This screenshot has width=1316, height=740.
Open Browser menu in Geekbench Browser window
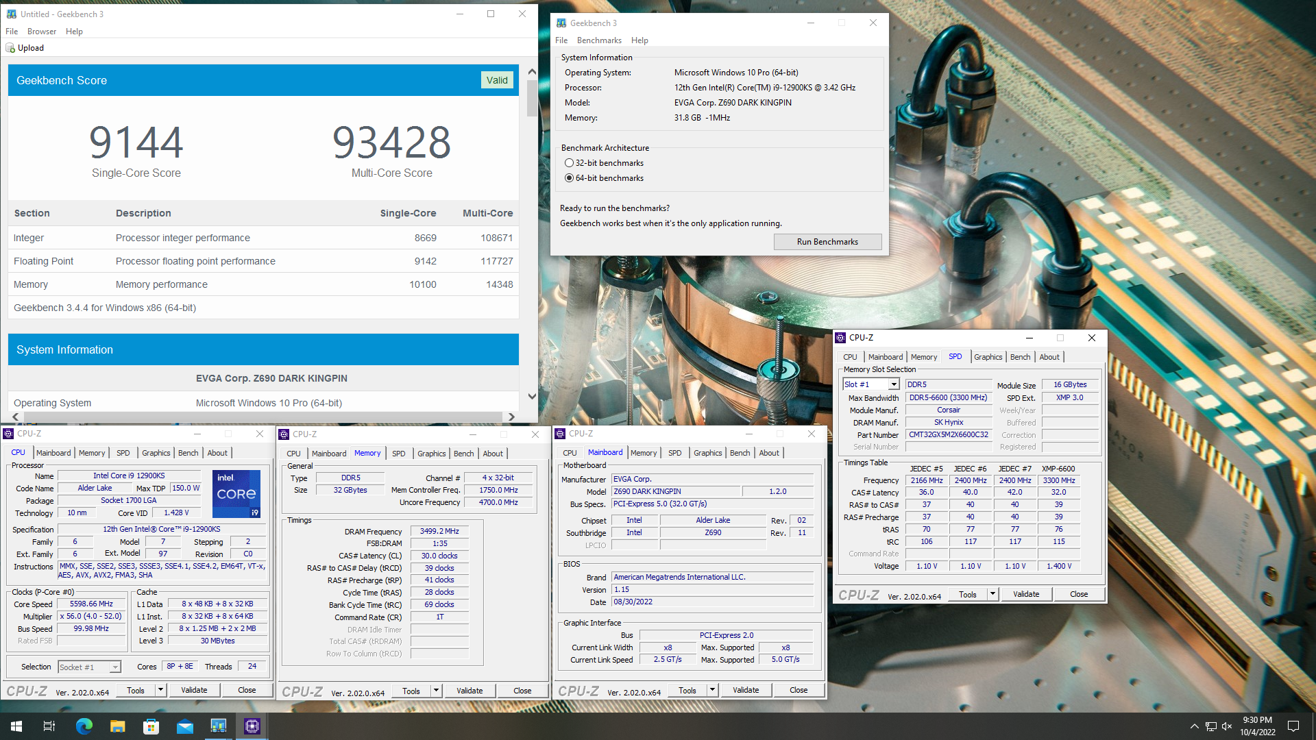(42, 32)
